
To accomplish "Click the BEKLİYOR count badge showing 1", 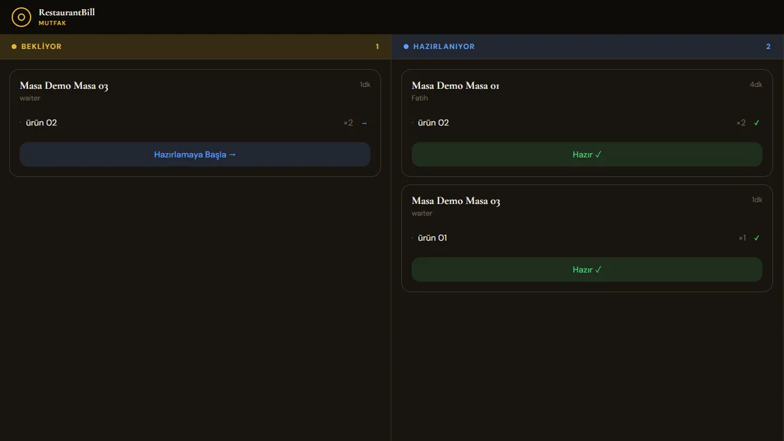I will pyautogui.click(x=377, y=47).
